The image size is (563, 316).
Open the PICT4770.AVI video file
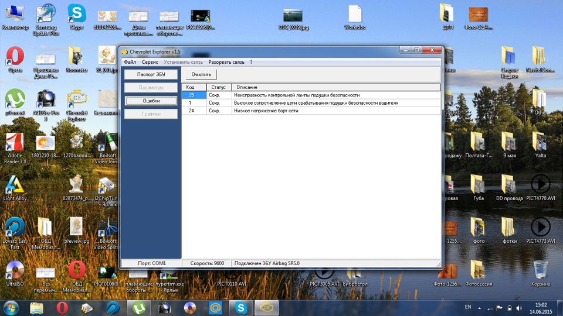[540, 188]
